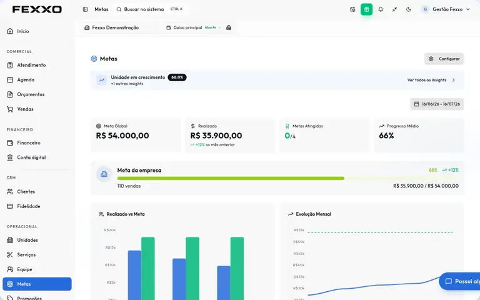Click the Conta digital bank icon
Image resolution: width=480 pixels, height=300 pixels.
[10, 157]
